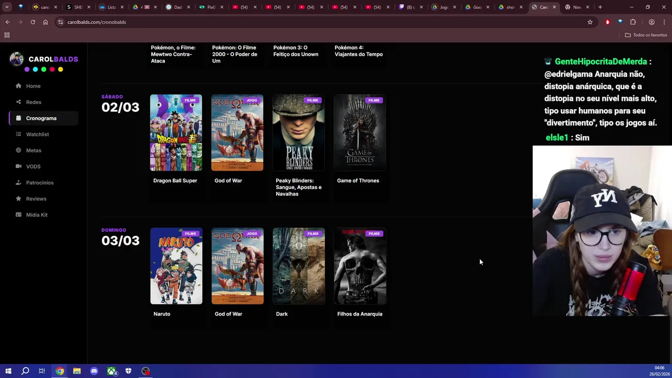Open the tab search dropdown arrow

[x=7, y=7]
